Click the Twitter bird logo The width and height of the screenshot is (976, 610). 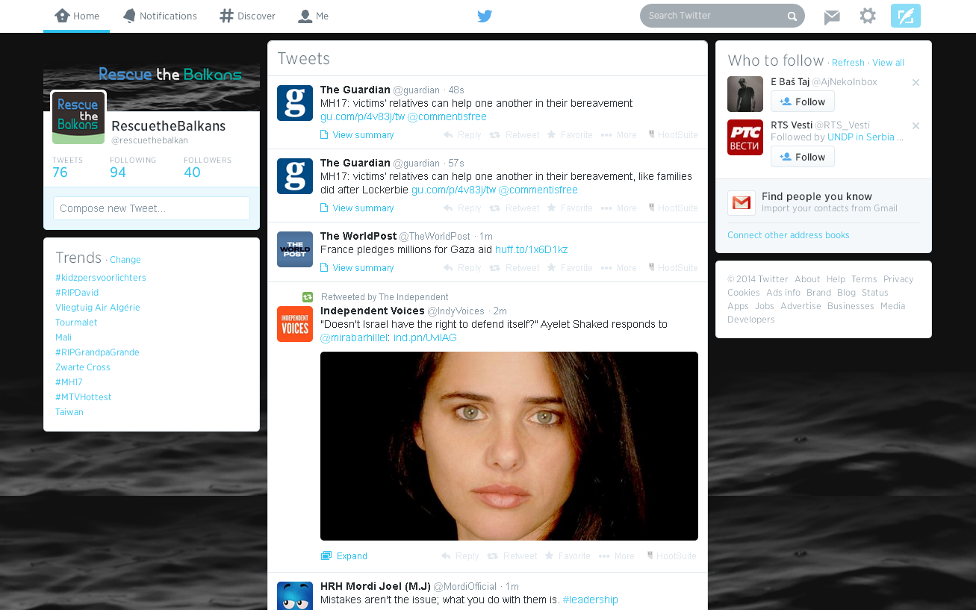click(x=485, y=16)
